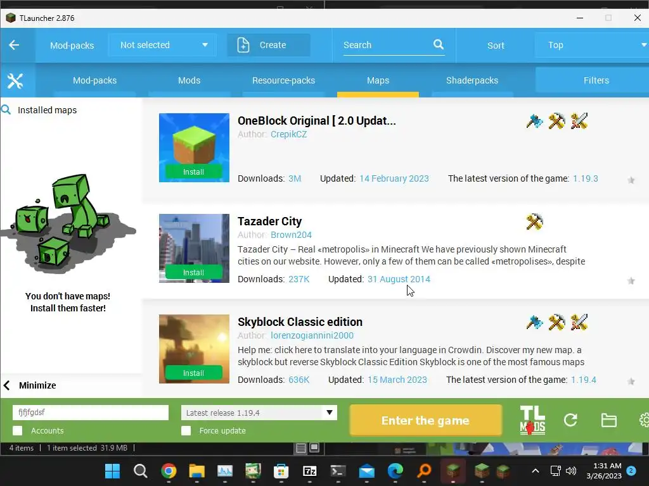The width and height of the screenshot is (649, 486).
Task: Switch to details view in the file explorer
Action: (x=301, y=448)
